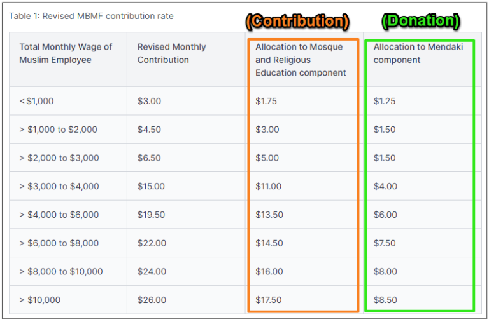Click the '> $8,000 to $10,000' wage cell
This screenshot has width=489, height=322.
pos(60,271)
